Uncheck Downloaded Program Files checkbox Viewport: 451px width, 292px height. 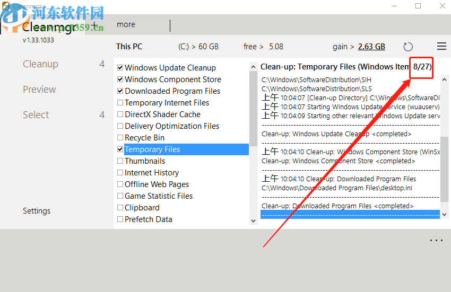click(120, 91)
